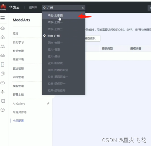This screenshot has width=151, height=146.
Task: Open 开发环境 in sidebar
Action: (x=18, y=59)
